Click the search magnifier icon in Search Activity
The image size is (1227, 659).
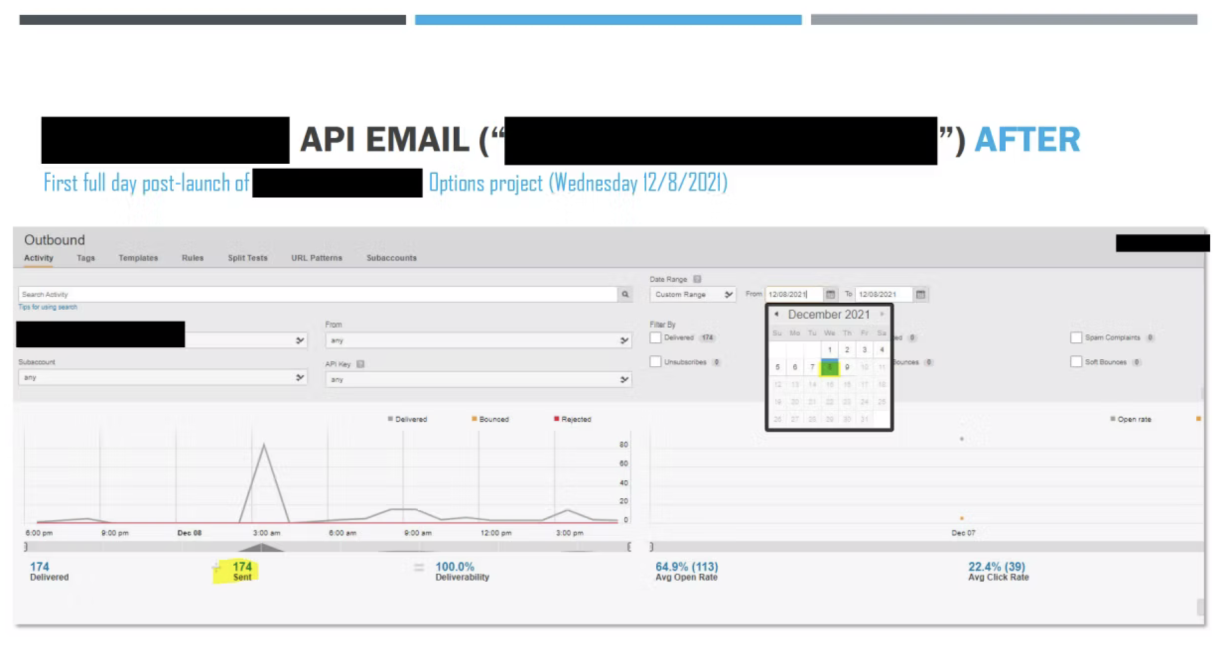click(625, 294)
